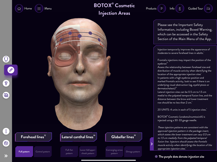Image resolution: width=217 pixels, height=162 pixels.
Task: Choose the Lower-lid/upper-cheek pattern option
Action: [x=88, y=152]
